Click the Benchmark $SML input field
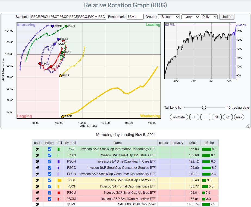The image size is (251, 207). [135, 17]
